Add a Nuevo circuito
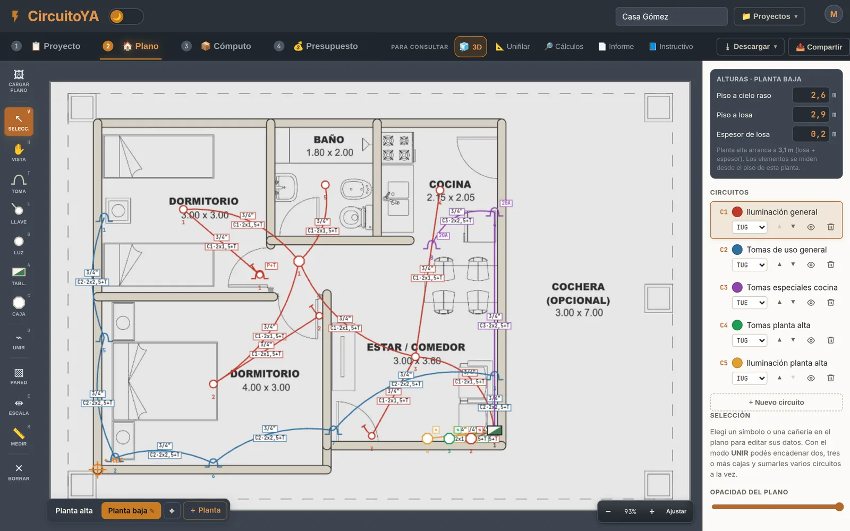 pos(776,402)
